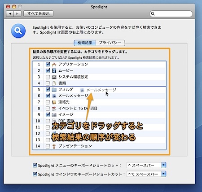Uncheck the フォルダ checkbox

tap(48, 89)
